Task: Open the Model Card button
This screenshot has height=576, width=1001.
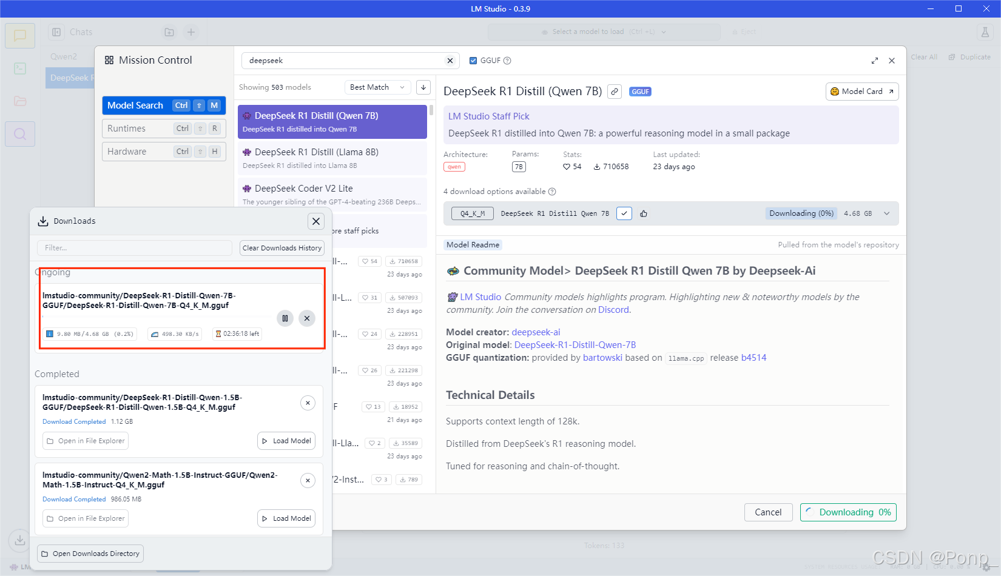Action: click(x=862, y=92)
